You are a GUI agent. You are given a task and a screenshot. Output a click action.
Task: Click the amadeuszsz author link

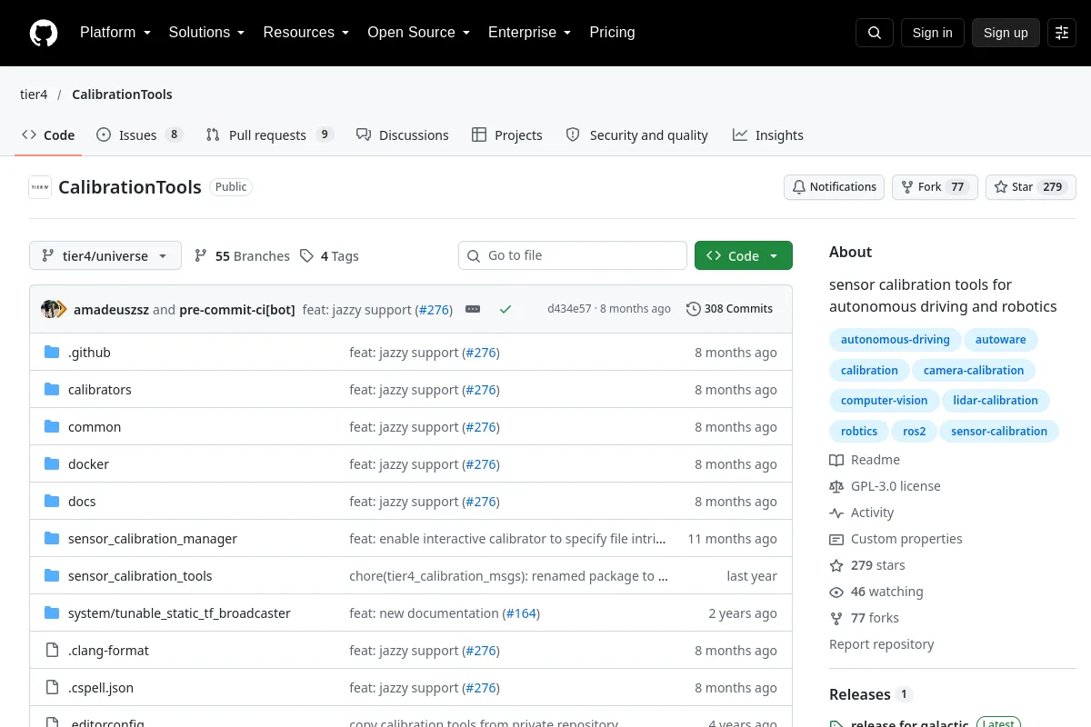pos(111,309)
